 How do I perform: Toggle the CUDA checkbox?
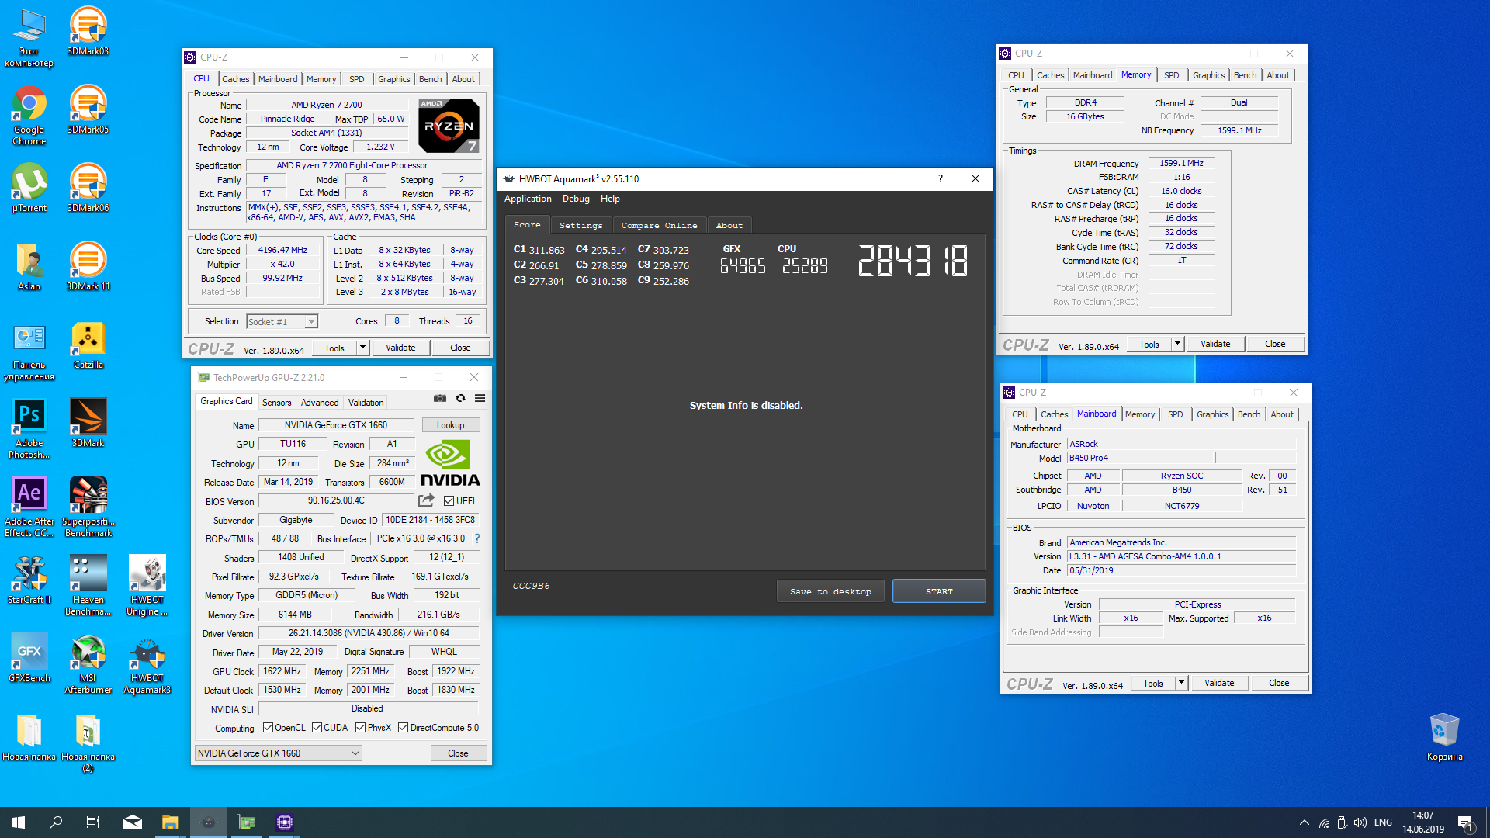[x=317, y=728]
